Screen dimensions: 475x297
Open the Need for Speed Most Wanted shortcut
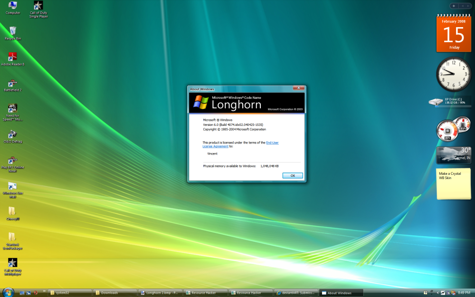(x=12, y=110)
